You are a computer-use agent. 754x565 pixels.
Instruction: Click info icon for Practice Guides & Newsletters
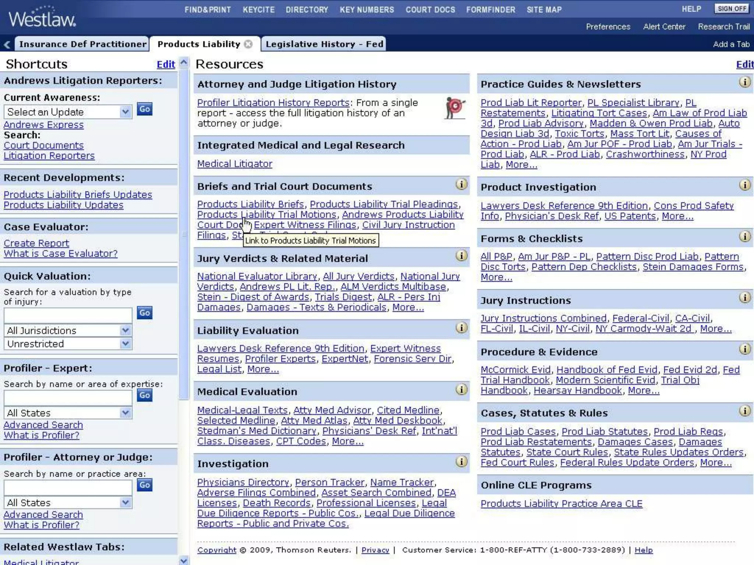(744, 82)
